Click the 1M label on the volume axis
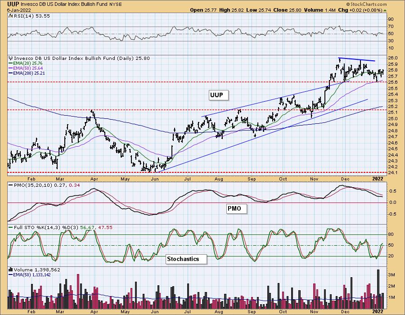This screenshot has height=315, width=405. tap(391, 297)
